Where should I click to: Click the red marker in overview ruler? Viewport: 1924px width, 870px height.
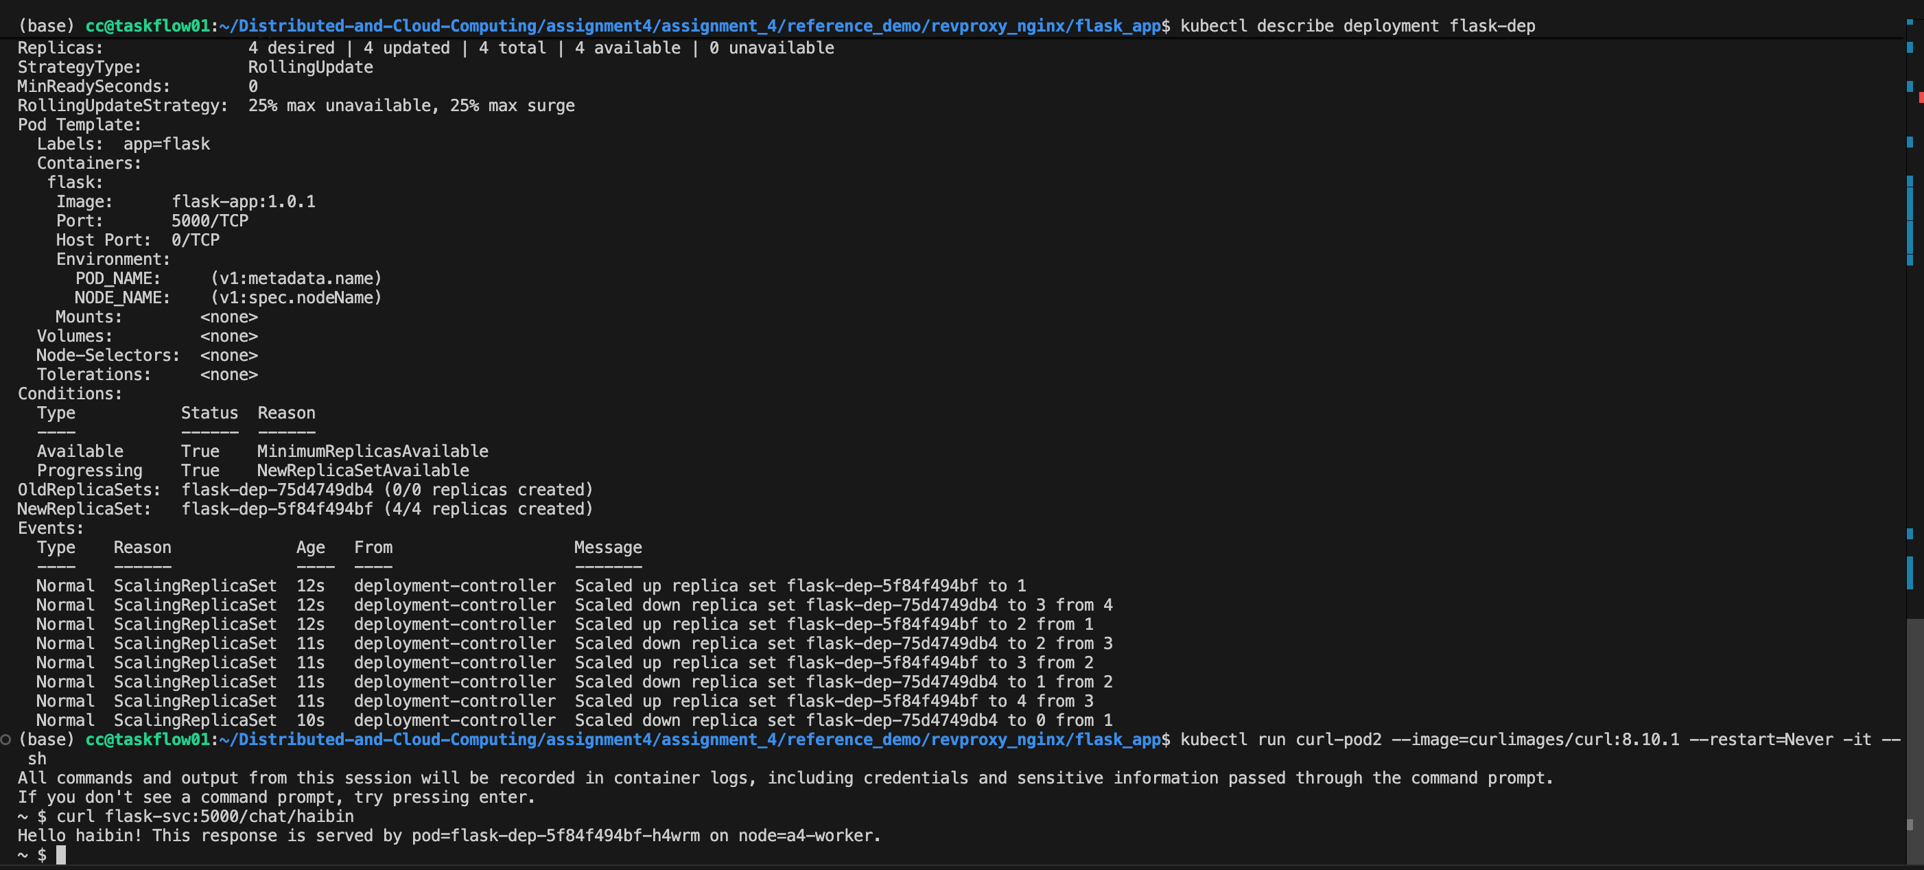pyautogui.click(x=1921, y=98)
